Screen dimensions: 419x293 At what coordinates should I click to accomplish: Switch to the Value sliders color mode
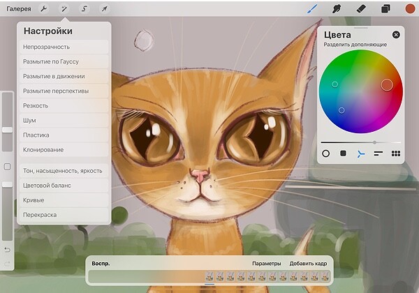(x=378, y=153)
